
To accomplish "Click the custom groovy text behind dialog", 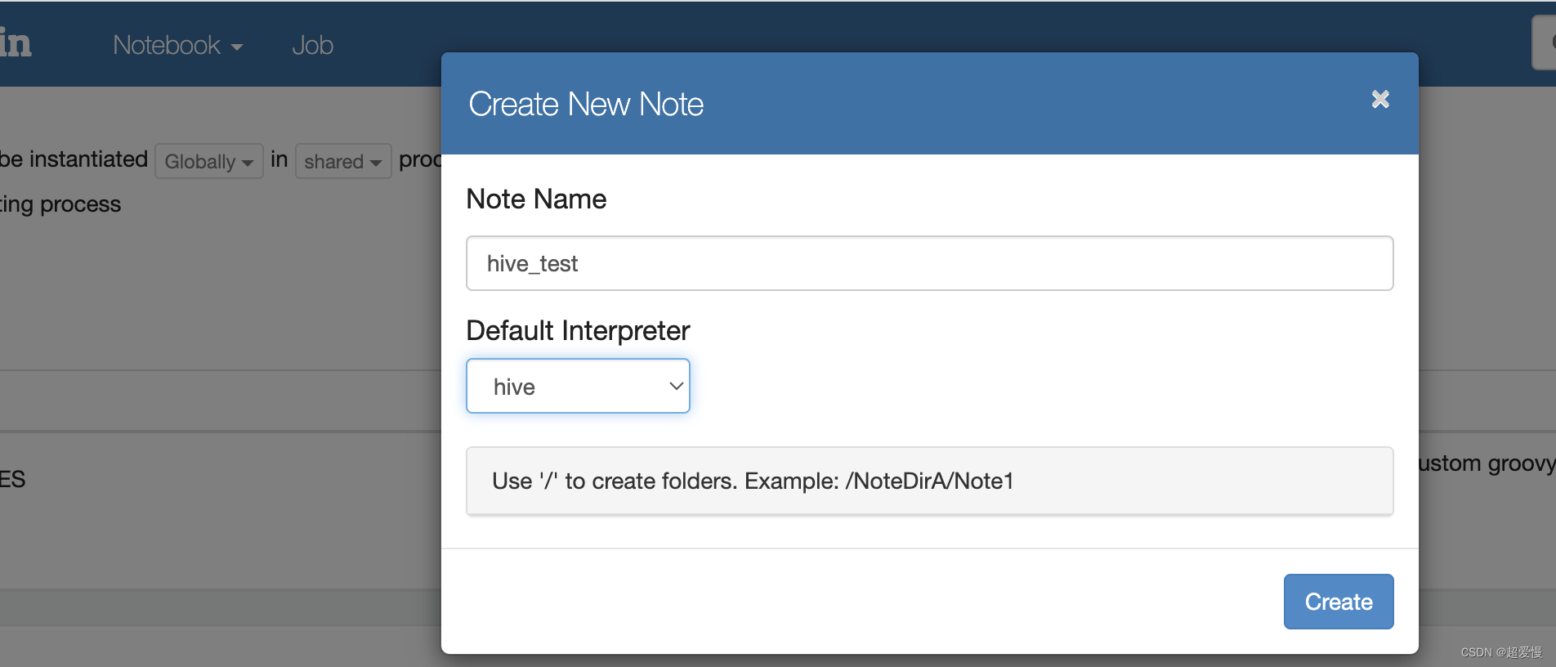I will point(1487,463).
